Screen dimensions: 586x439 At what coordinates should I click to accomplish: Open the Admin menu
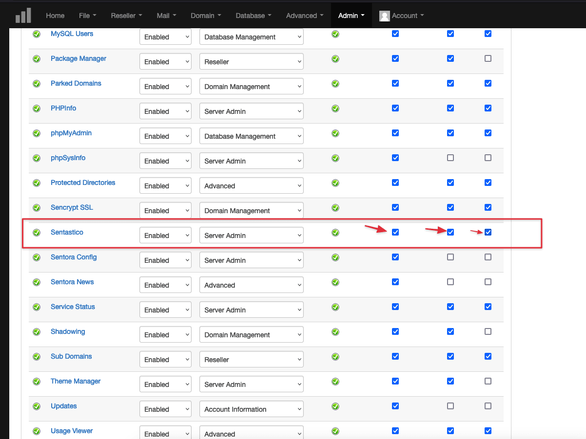pyautogui.click(x=351, y=16)
